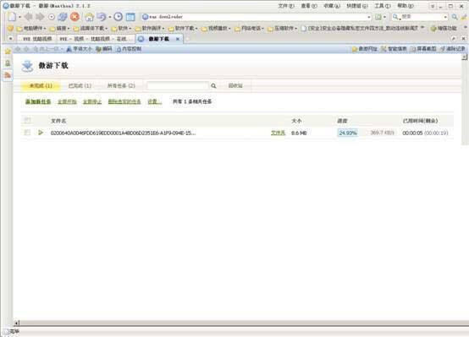Click the 24.93% progress bar
Screen dimensions: 469x337
click(348, 133)
